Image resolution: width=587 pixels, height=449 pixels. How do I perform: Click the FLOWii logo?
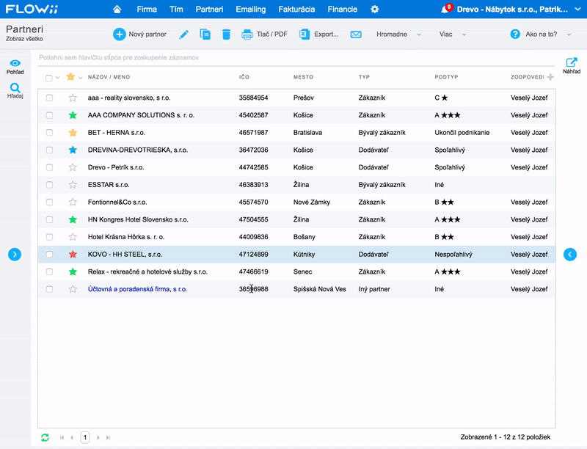coord(32,10)
